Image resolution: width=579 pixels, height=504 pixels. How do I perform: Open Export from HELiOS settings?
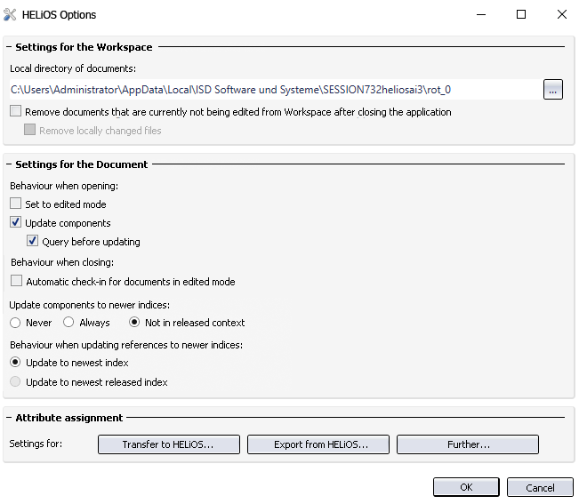tap(320, 444)
